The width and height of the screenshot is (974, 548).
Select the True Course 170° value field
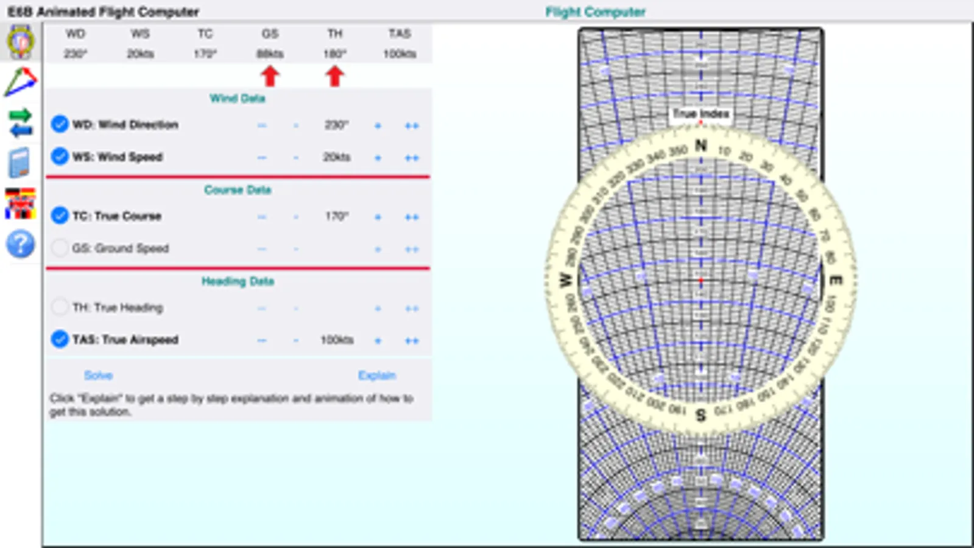(x=336, y=216)
